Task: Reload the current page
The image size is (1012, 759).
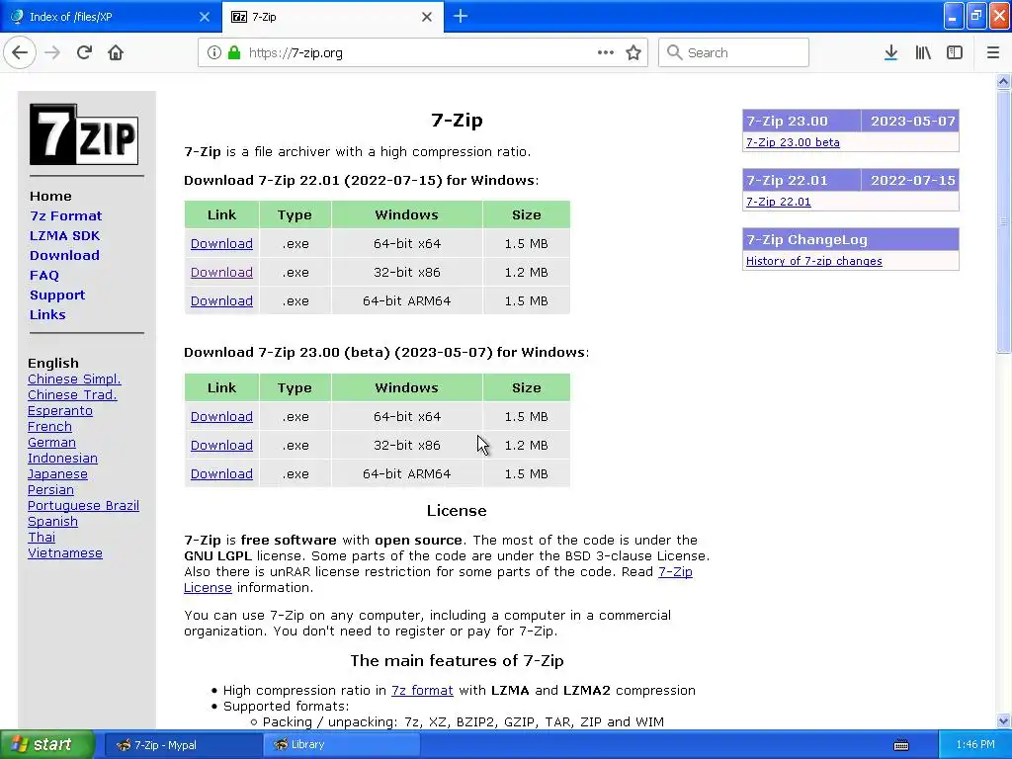Action: (x=84, y=52)
